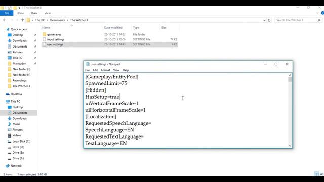This screenshot has width=324, height=182.
Task: Open the View ribbon tab in Explorer
Action: click(47, 13)
